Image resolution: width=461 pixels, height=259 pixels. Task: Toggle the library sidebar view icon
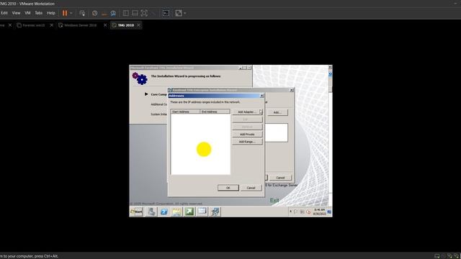(125, 13)
